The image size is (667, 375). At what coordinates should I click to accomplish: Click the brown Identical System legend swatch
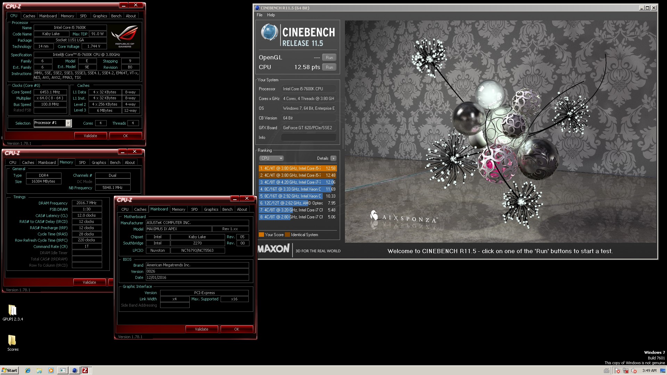[287, 235]
